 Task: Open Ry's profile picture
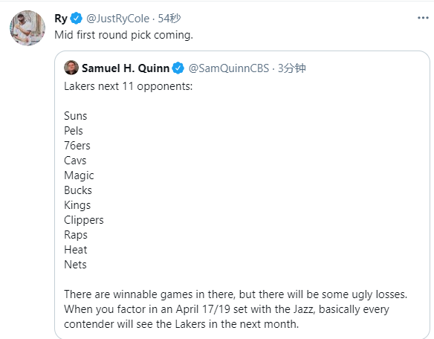(27, 28)
